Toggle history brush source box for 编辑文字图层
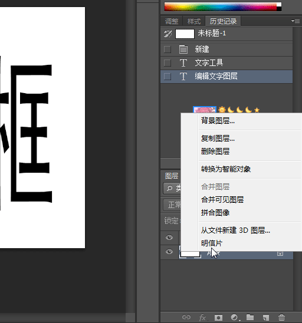Image resolution: width=302 pixels, height=323 pixels. 168,77
